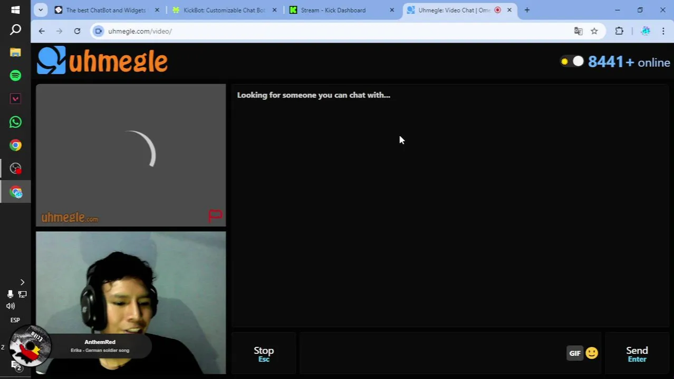
Task: Open the Extensions puzzle icon
Action: tap(619, 31)
